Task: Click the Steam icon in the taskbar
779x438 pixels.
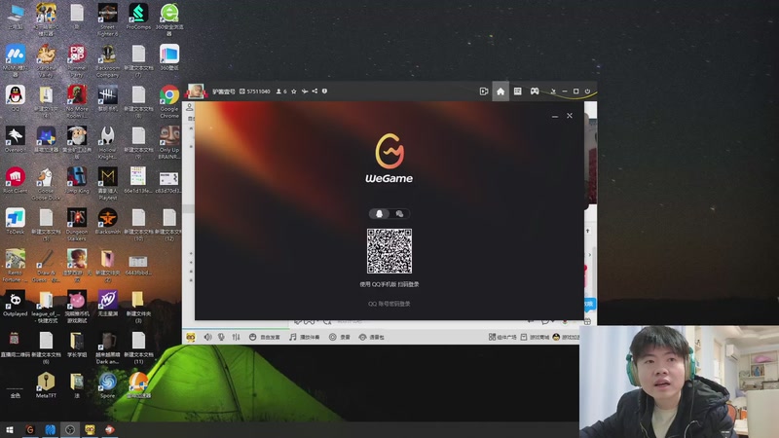Action: (x=69, y=430)
